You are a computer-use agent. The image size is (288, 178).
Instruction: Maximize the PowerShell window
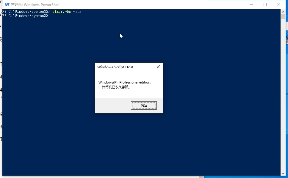tap(265, 4)
